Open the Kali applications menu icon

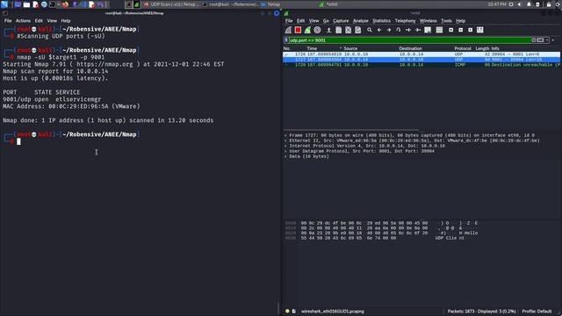(4, 4)
